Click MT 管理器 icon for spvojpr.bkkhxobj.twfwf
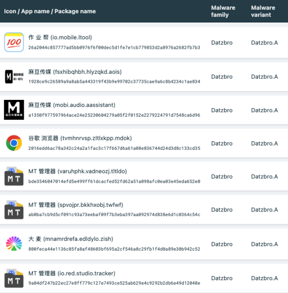 tap(14, 210)
